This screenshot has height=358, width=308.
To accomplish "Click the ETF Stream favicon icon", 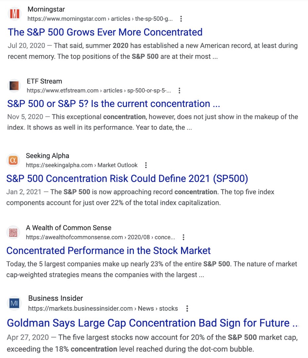I will tap(14, 86).
